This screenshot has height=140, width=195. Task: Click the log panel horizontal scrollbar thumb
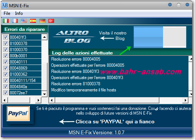tap(107, 100)
